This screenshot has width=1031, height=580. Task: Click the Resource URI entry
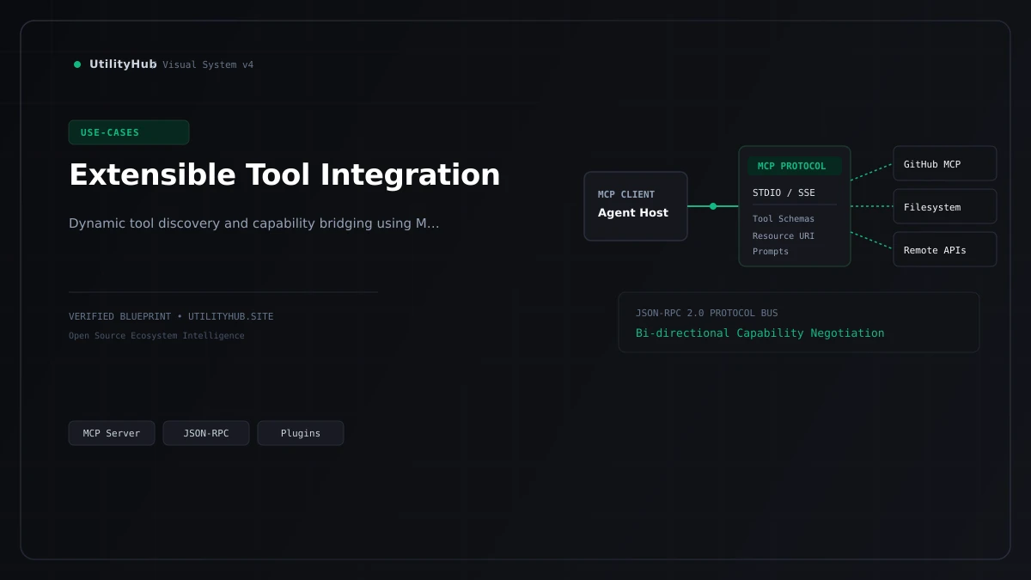(x=784, y=236)
